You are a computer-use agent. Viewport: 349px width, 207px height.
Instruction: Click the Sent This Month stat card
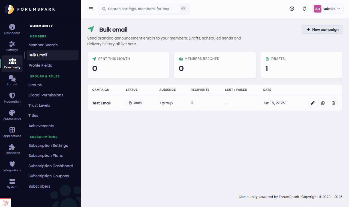pos(128,65)
